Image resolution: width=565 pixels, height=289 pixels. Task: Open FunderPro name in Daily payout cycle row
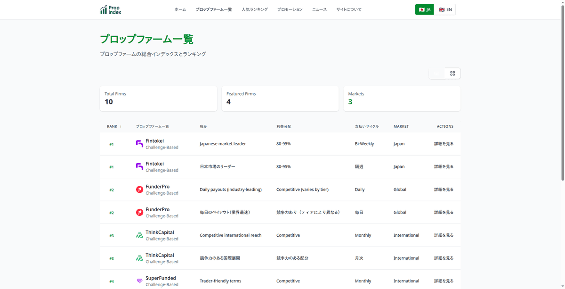pos(158,187)
